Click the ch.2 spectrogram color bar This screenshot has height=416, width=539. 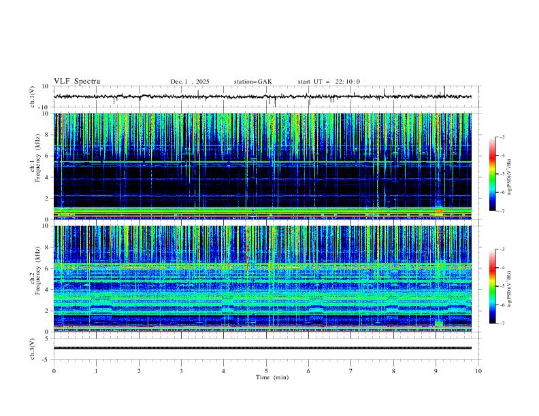[492, 286]
